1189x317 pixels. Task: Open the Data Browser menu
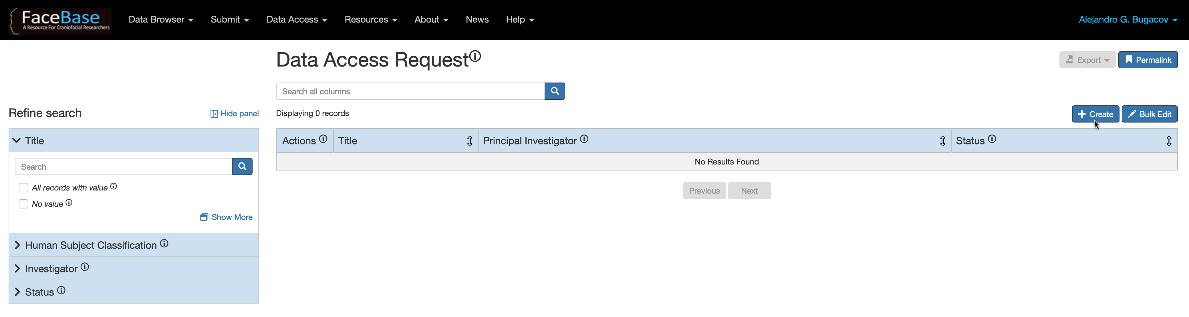[x=161, y=19]
